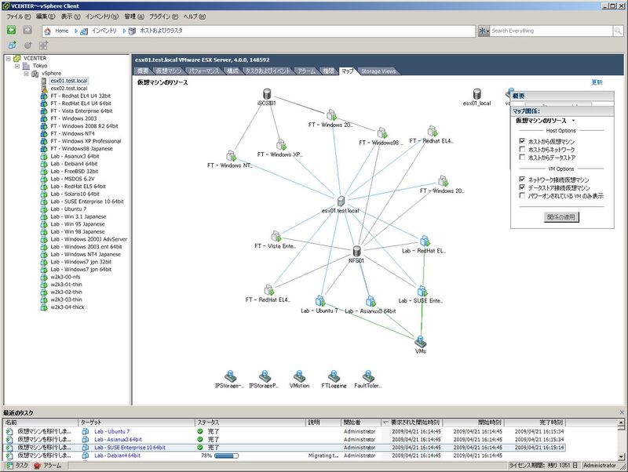Screen dimensions: 628x472
Task: Enable ホストからネットワーク checkbox
Action: [x=522, y=149]
